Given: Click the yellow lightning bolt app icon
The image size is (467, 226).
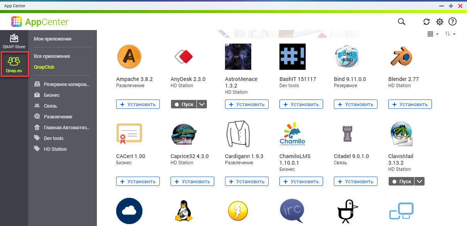Looking at the screenshot, I should pyautogui.click(x=238, y=212).
